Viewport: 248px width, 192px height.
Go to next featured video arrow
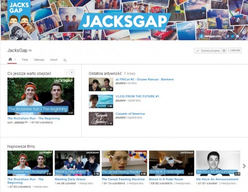pos(72,72)
